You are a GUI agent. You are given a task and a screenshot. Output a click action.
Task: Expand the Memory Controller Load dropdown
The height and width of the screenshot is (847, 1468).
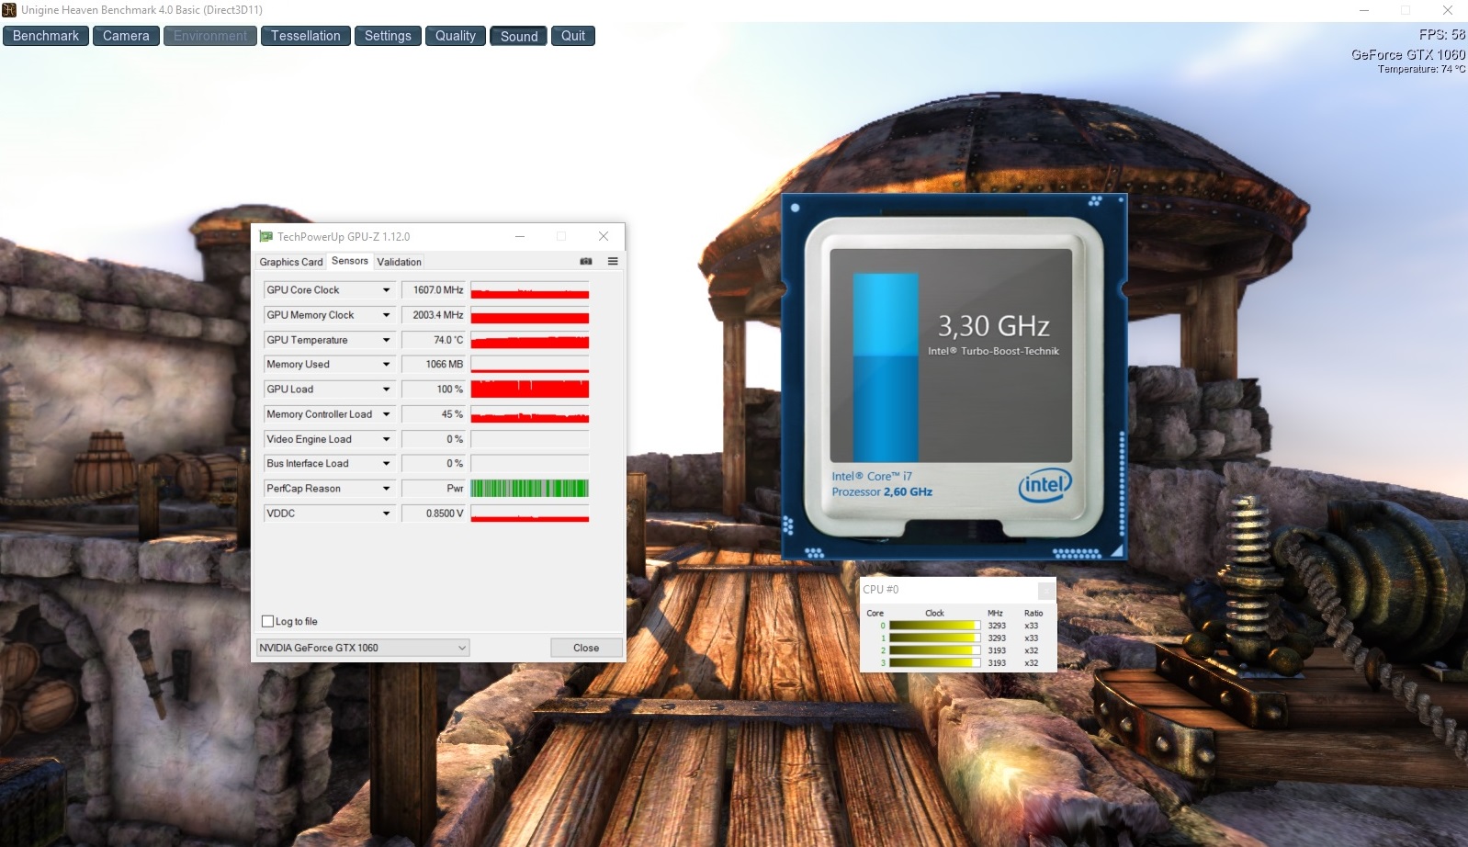[x=387, y=414]
